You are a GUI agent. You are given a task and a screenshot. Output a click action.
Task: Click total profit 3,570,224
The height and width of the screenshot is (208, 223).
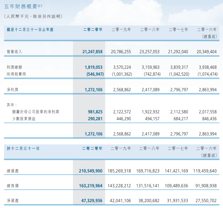click(x=122, y=67)
